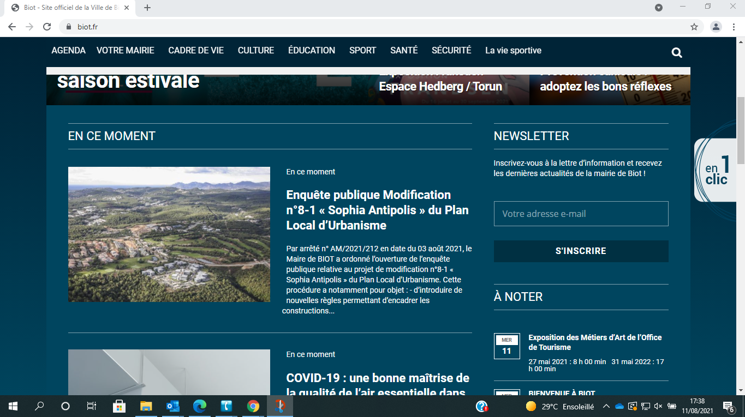Open the 'saison estivale' banner headline
The image size is (745, 417).
128,82
